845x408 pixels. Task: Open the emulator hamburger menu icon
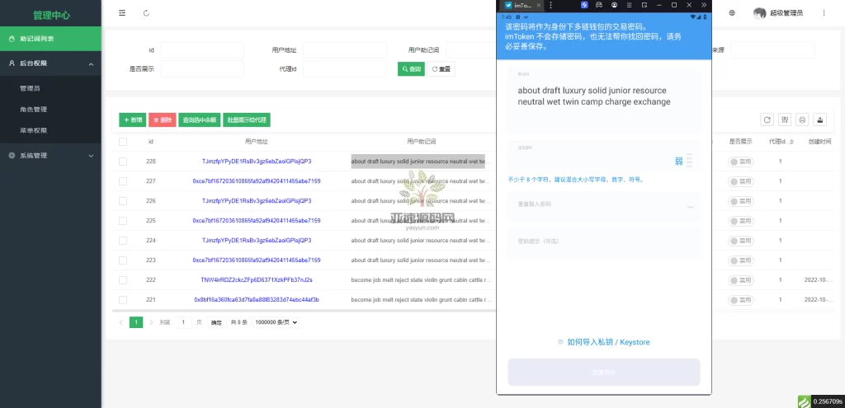(629, 5)
